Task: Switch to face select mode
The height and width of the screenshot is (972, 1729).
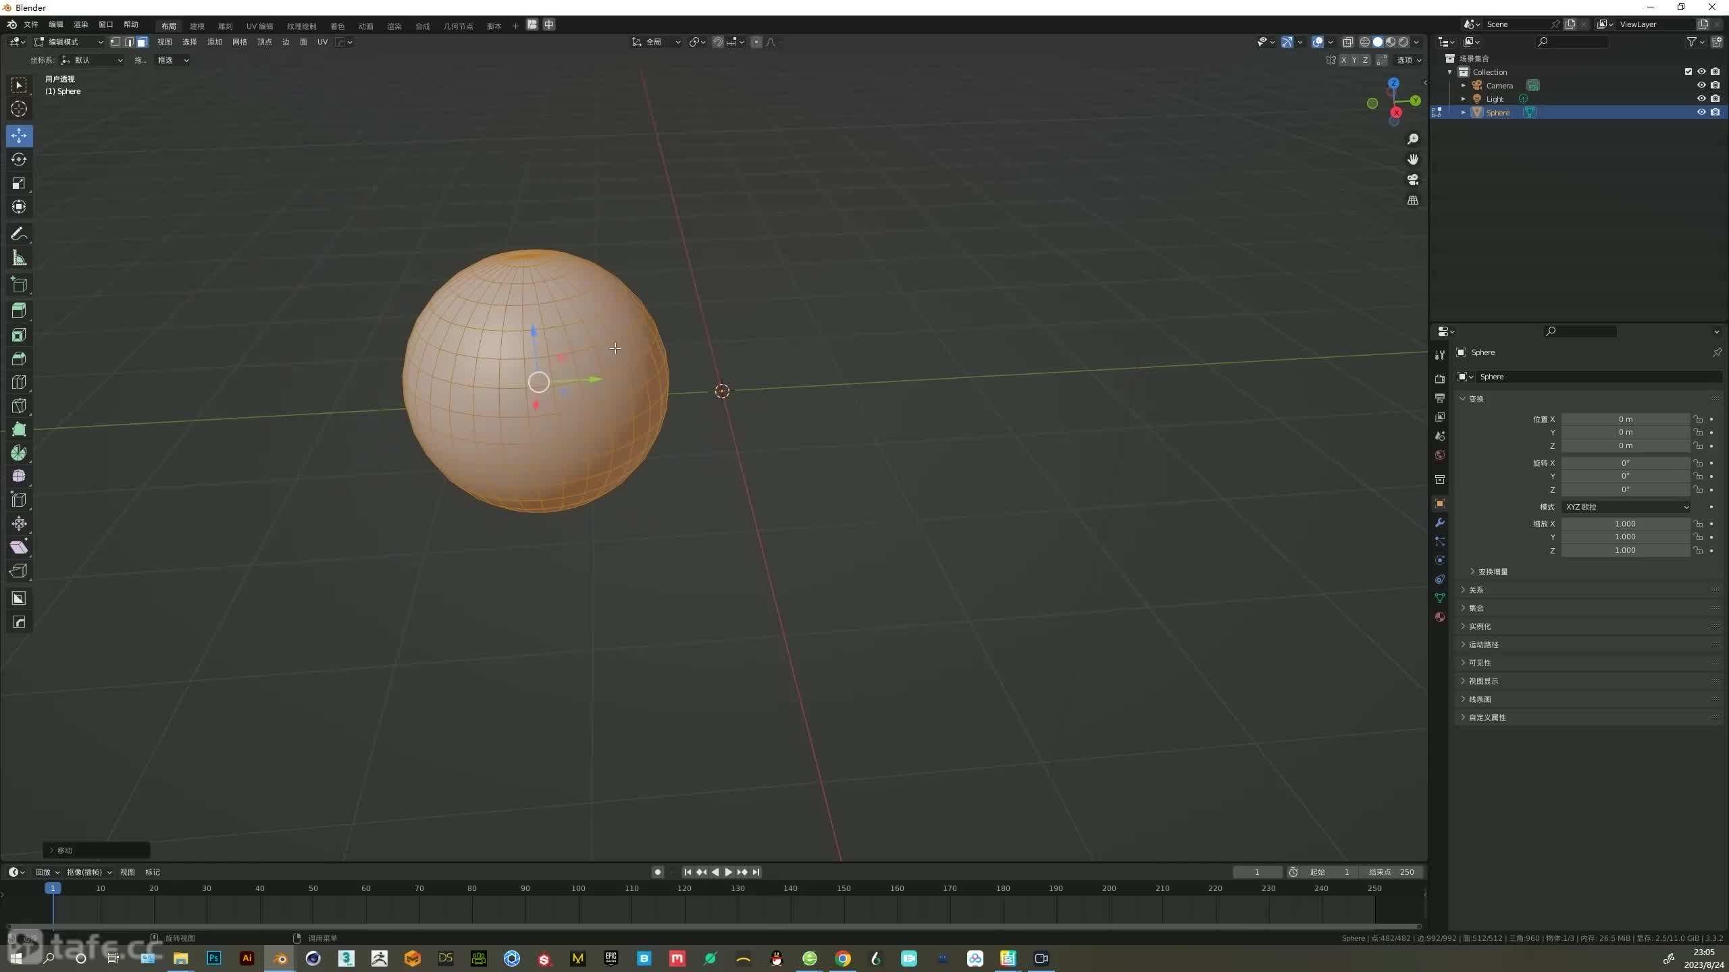Action: [x=143, y=42]
